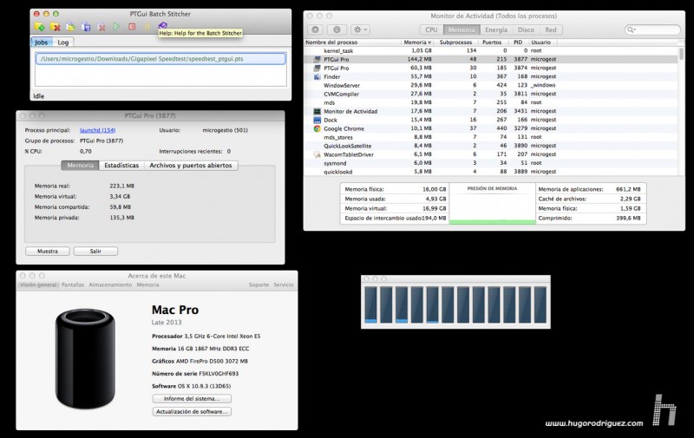Image resolution: width=694 pixels, height=438 pixels.
Task: Switch to the Log tab
Action: (63, 42)
